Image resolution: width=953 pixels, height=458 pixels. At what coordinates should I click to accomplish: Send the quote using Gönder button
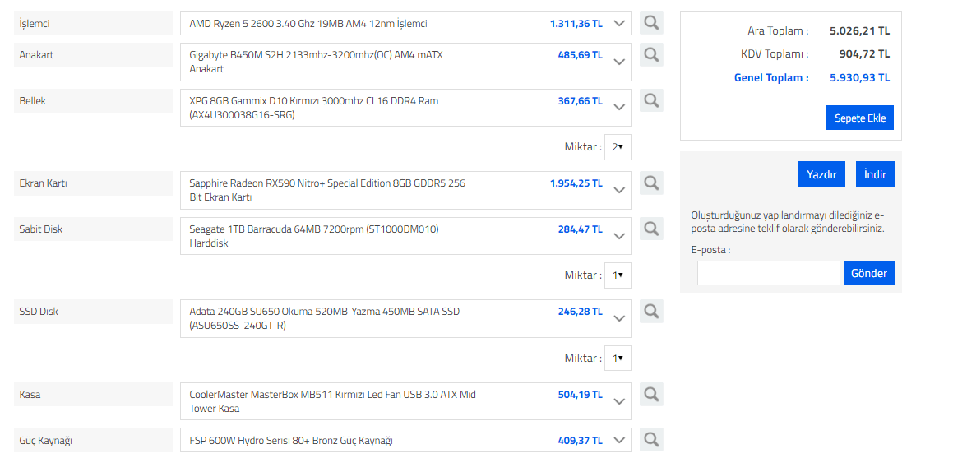click(869, 273)
